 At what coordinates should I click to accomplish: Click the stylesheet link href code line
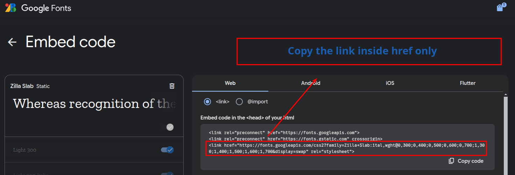pos(346,148)
